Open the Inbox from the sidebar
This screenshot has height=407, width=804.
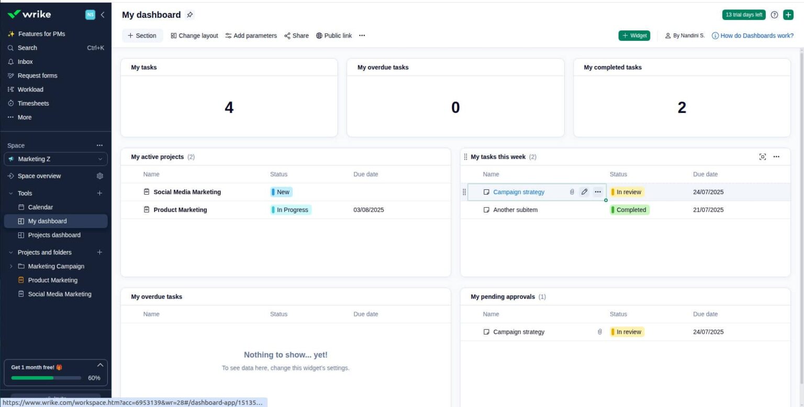pyautogui.click(x=25, y=62)
